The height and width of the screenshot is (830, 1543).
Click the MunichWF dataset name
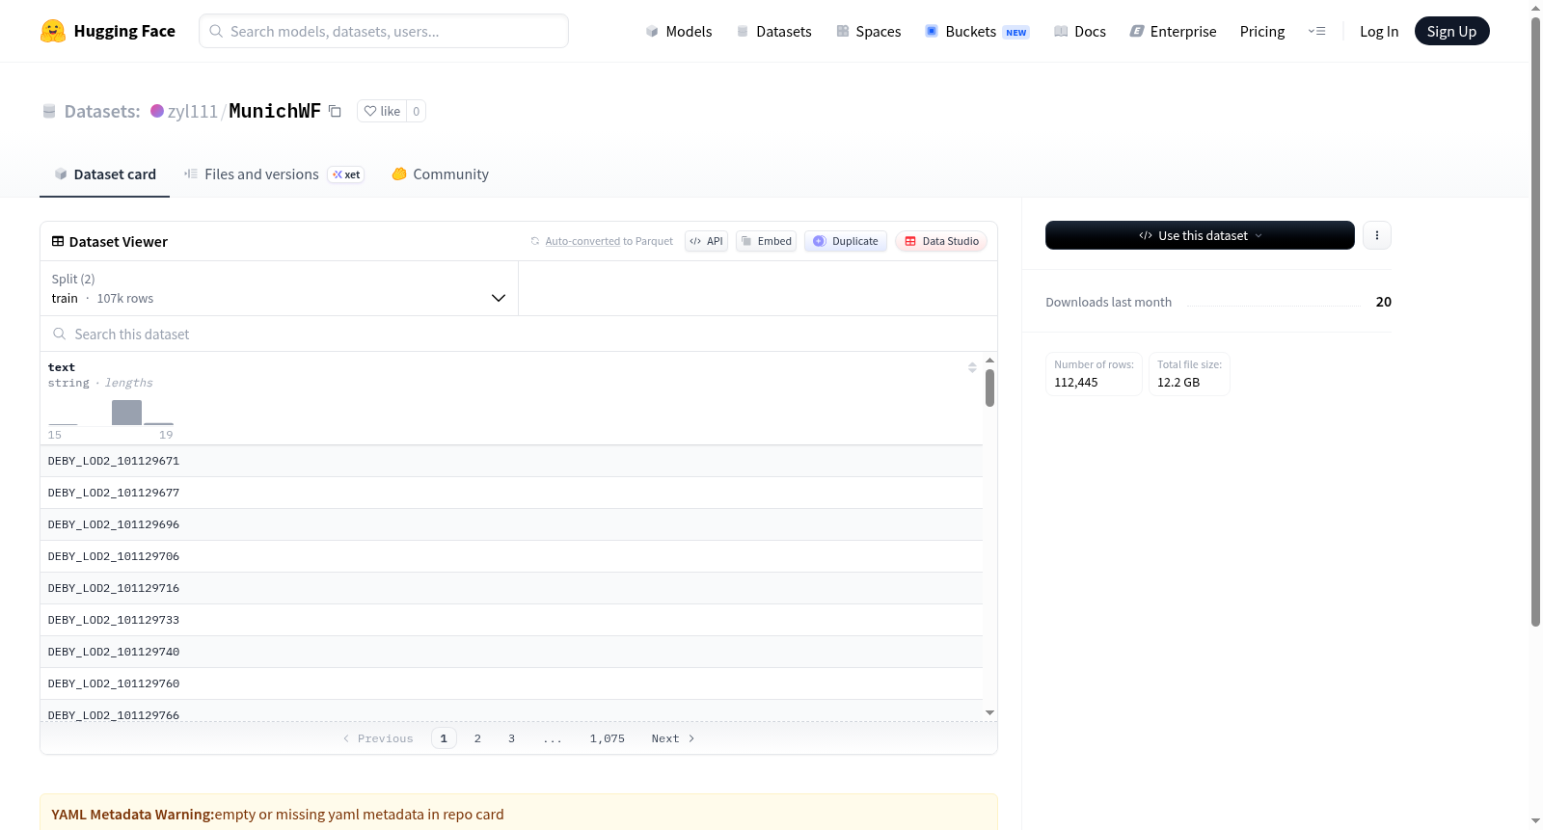tap(275, 111)
